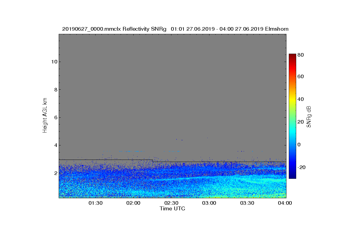Click the colorbar value 20

pyautogui.click(x=301, y=122)
